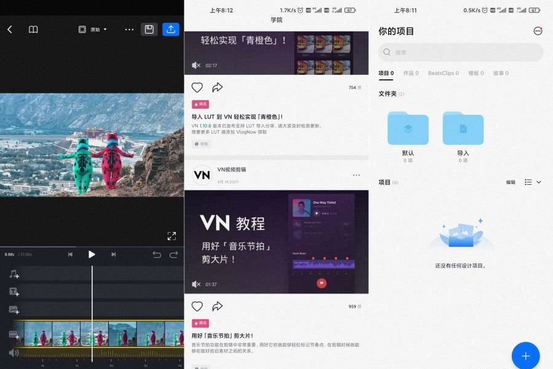Redo the last edit
This screenshot has width=553, height=369.
click(174, 254)
